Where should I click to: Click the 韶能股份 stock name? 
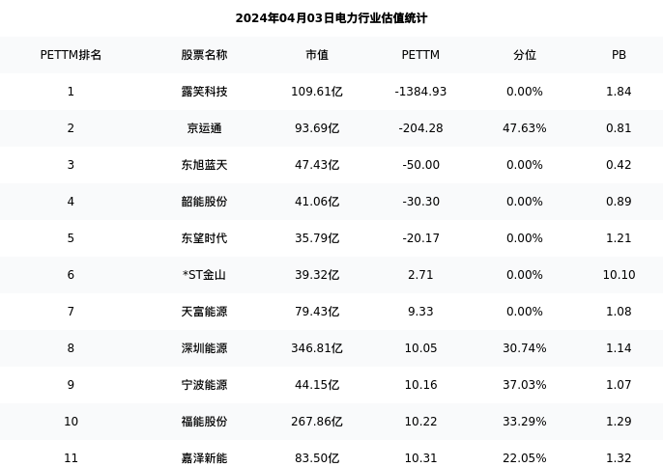click(x=204, y=202)
